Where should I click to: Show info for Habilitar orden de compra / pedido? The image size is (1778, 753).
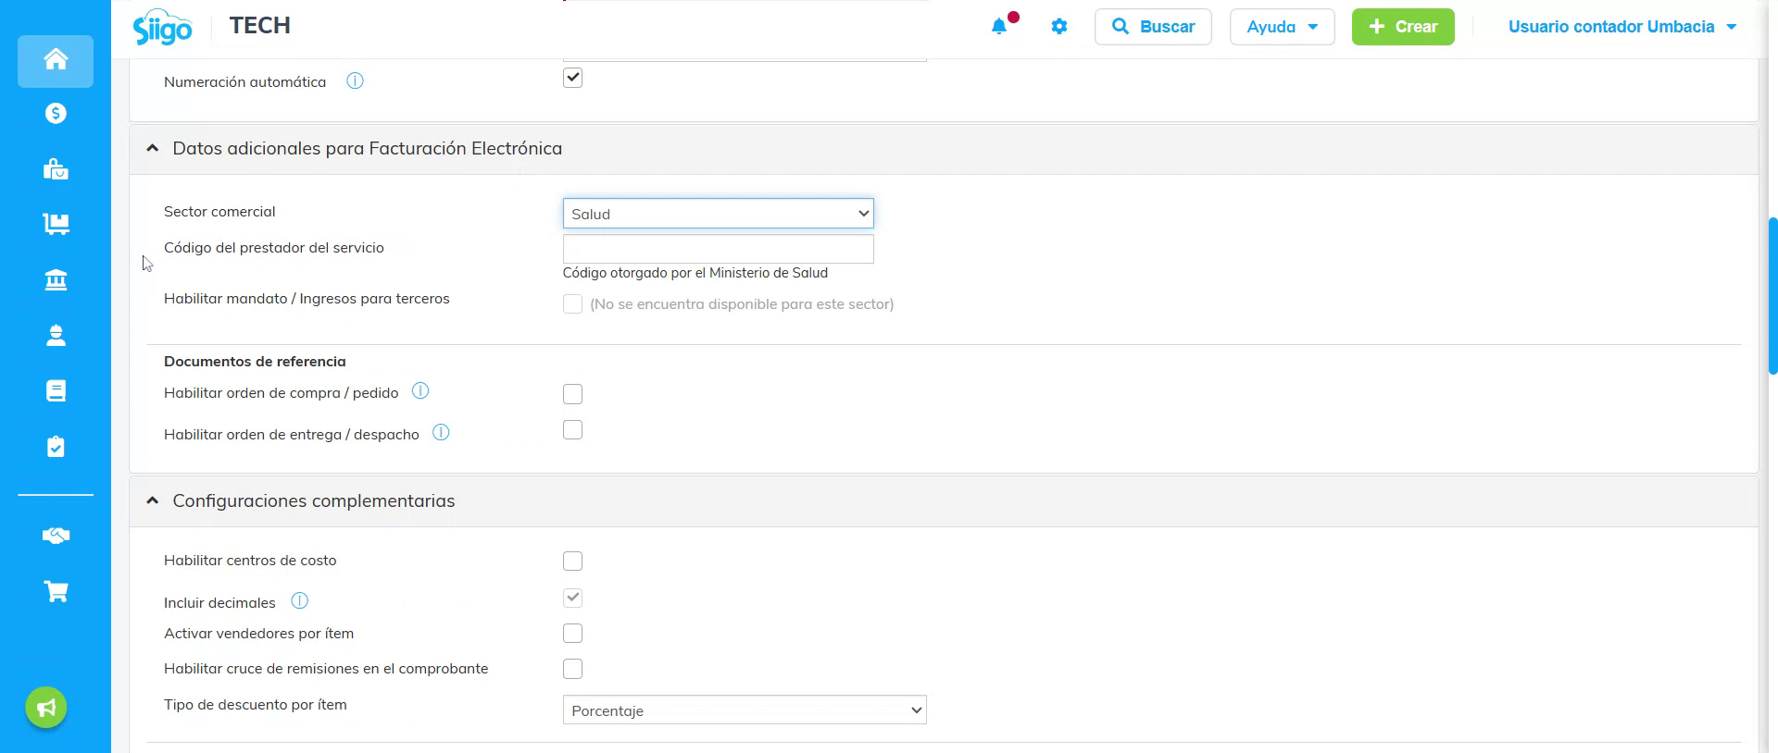pos(420,391)
